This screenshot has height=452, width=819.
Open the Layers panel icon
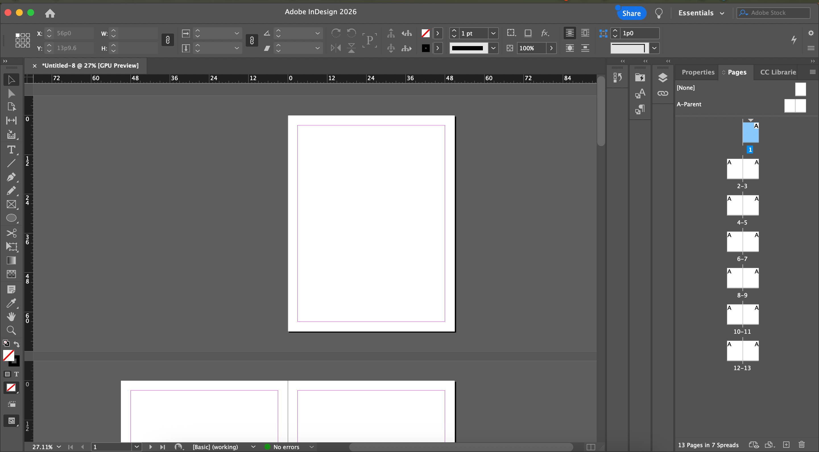click(x=663, y=78)
